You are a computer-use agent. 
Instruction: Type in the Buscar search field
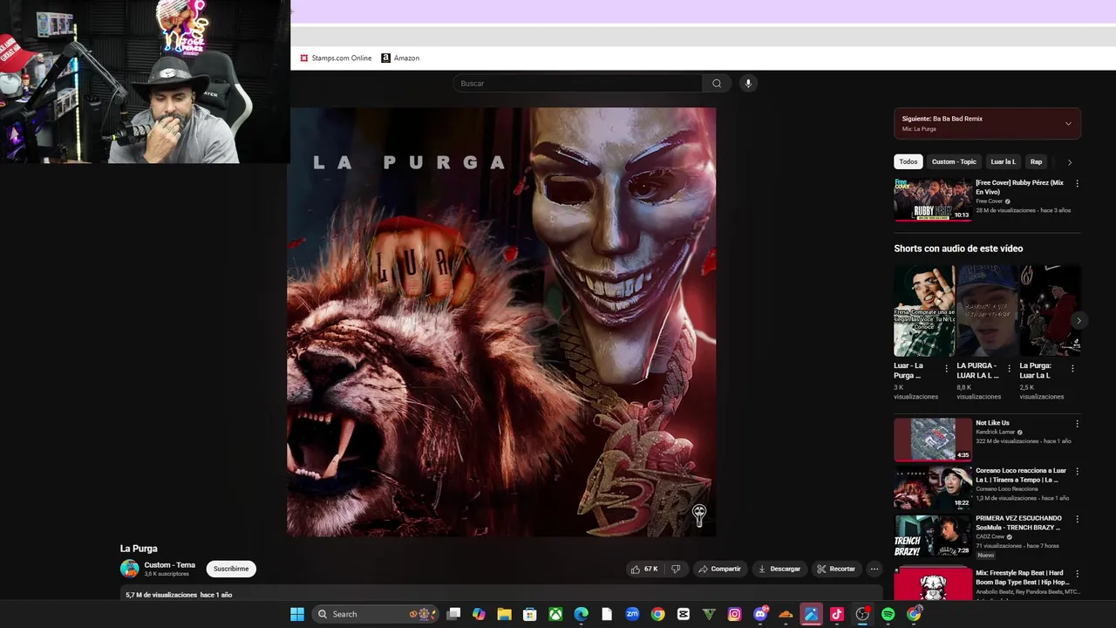[x=577, y=84]
